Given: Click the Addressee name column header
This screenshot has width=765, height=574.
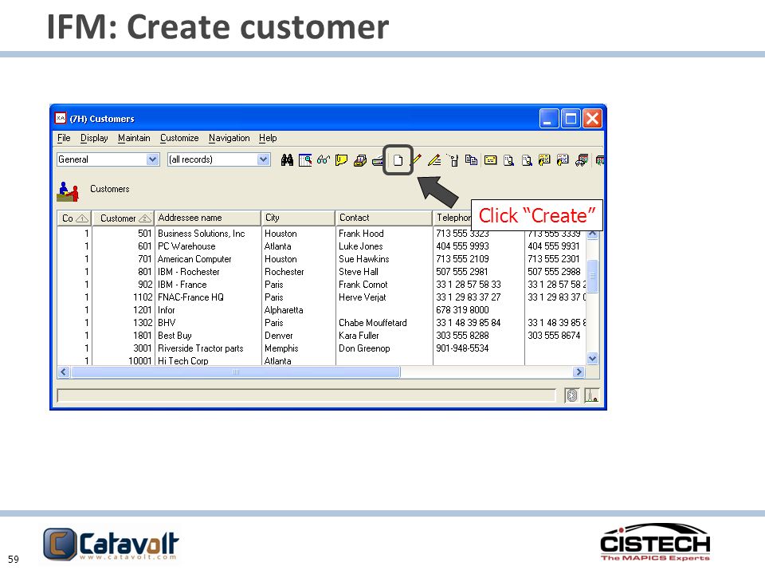Looking at the screenshot, I should (x=208, y=218).
